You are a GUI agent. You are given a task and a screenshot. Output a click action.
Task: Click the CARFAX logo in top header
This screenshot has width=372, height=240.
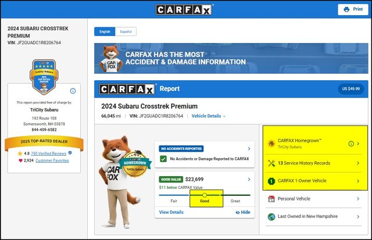(x=184, y=10)
